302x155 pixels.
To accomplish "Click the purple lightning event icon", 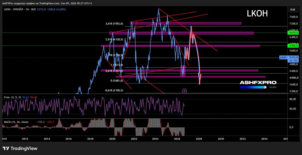I will click(x=185, y=91).
